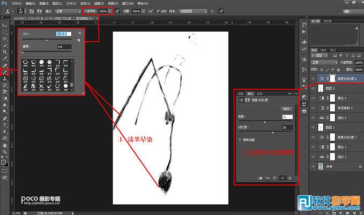Open the 滤镜(T) menu
364x215 pixels.
99,3
